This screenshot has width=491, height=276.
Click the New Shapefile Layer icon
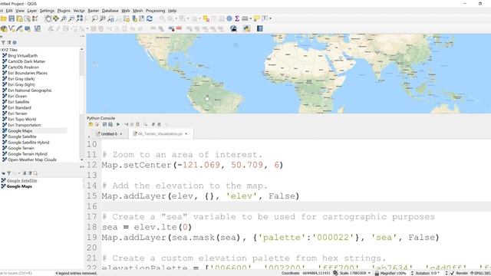[x=12, y=29]
